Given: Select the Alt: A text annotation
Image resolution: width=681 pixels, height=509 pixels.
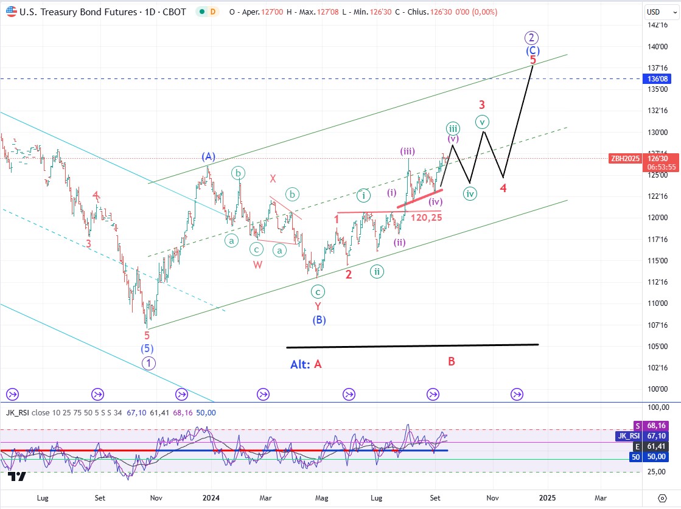Looking at the screenshot, I should point(306,364).
